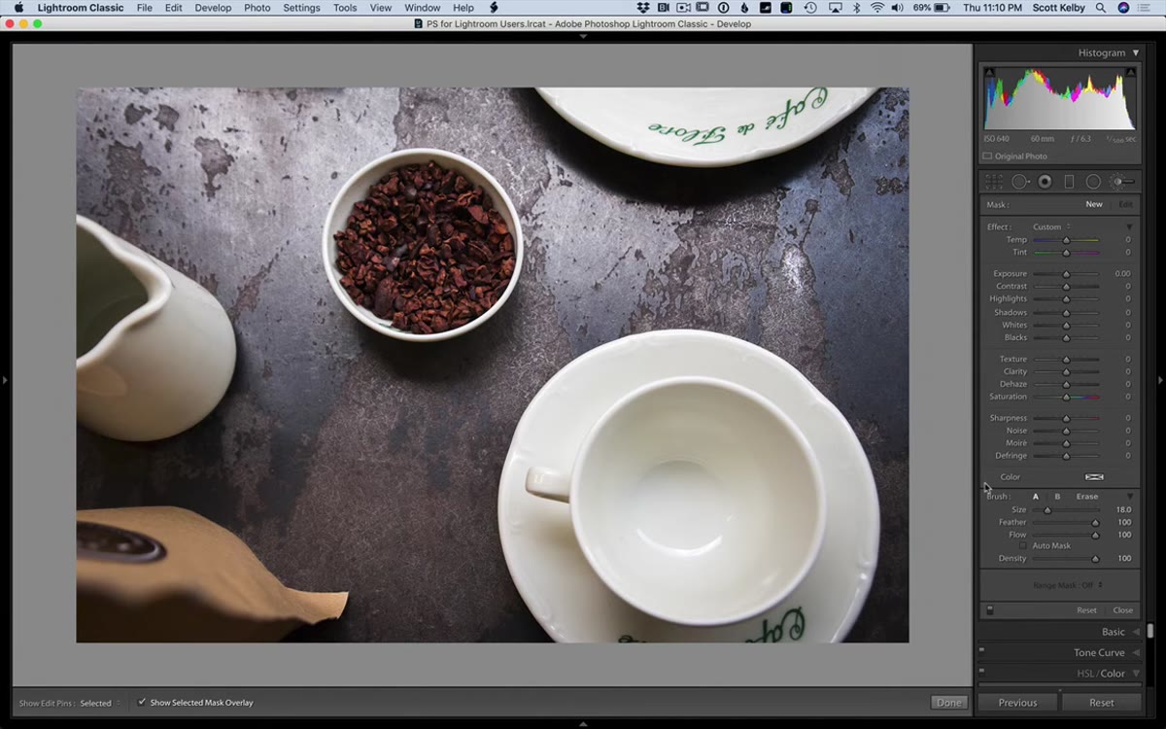Click the large Reset button
Viewport: 1166px width, 729px height.
click(x=1101, y=702)
